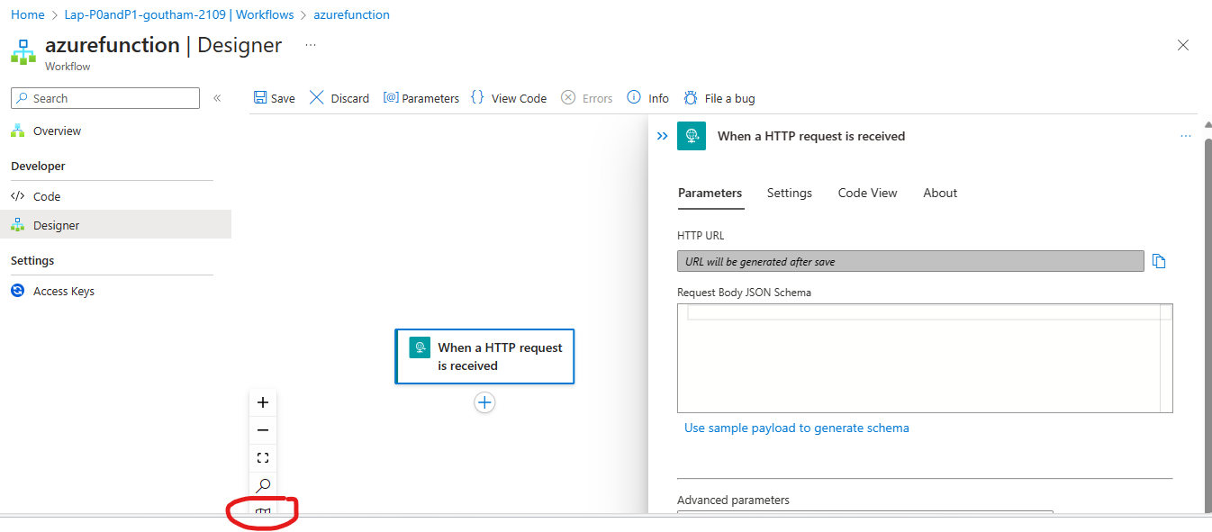Toggle the canvas minimap icon
Image resolution: width=1212 pixels, height=532 pixels.
[x=262, y=511]
